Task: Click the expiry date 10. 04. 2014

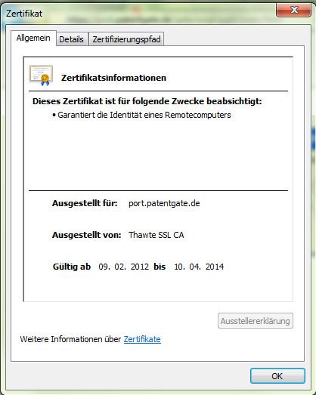Action: pyautogui.click(x=199, y=267)
